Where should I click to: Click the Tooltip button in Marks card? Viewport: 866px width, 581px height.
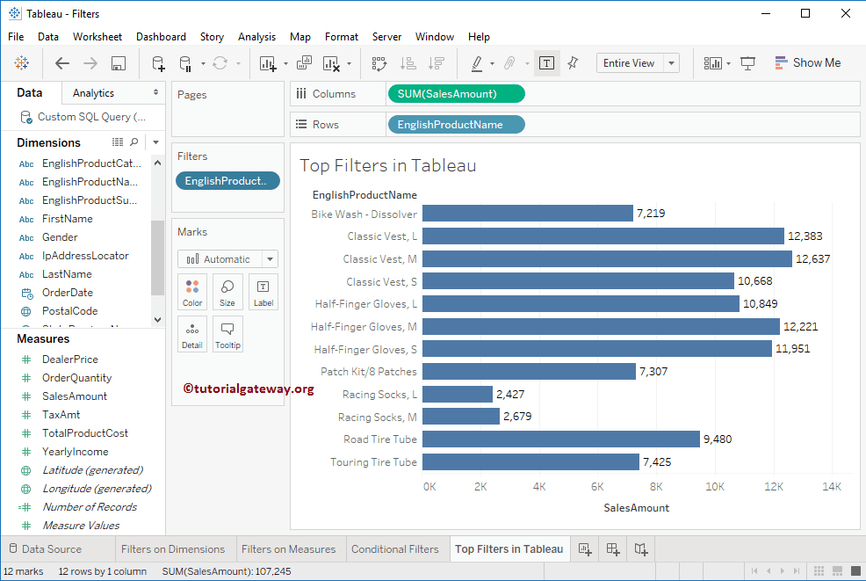(227, 334)
